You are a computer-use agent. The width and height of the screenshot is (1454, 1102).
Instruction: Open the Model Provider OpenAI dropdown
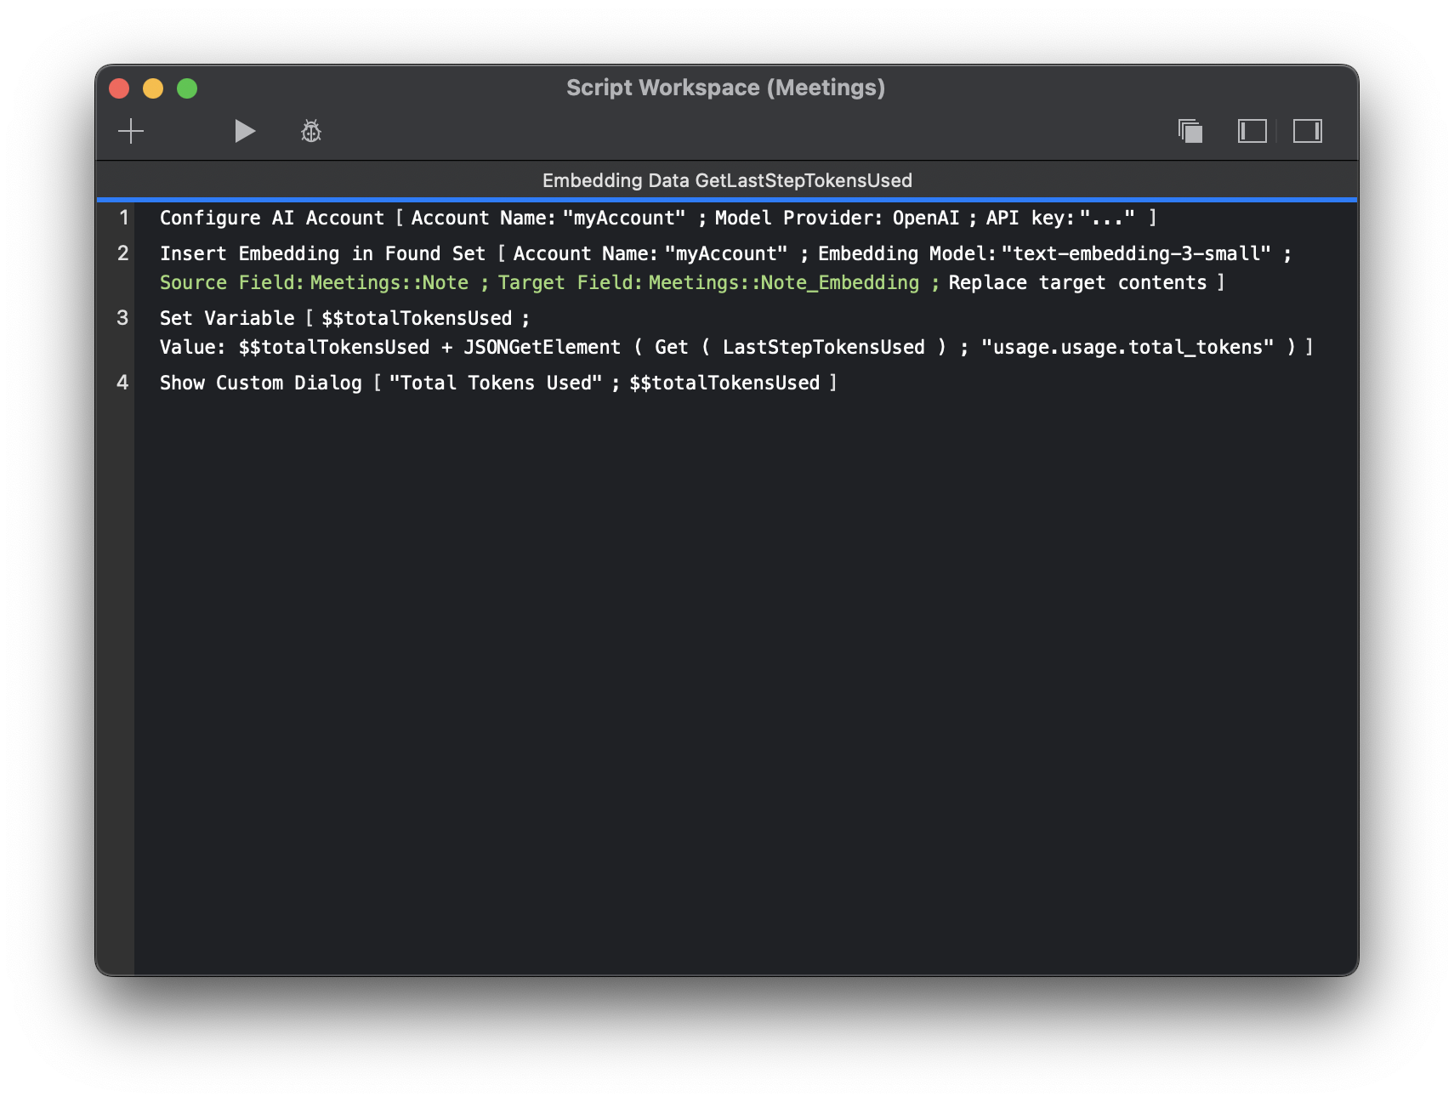926,218
